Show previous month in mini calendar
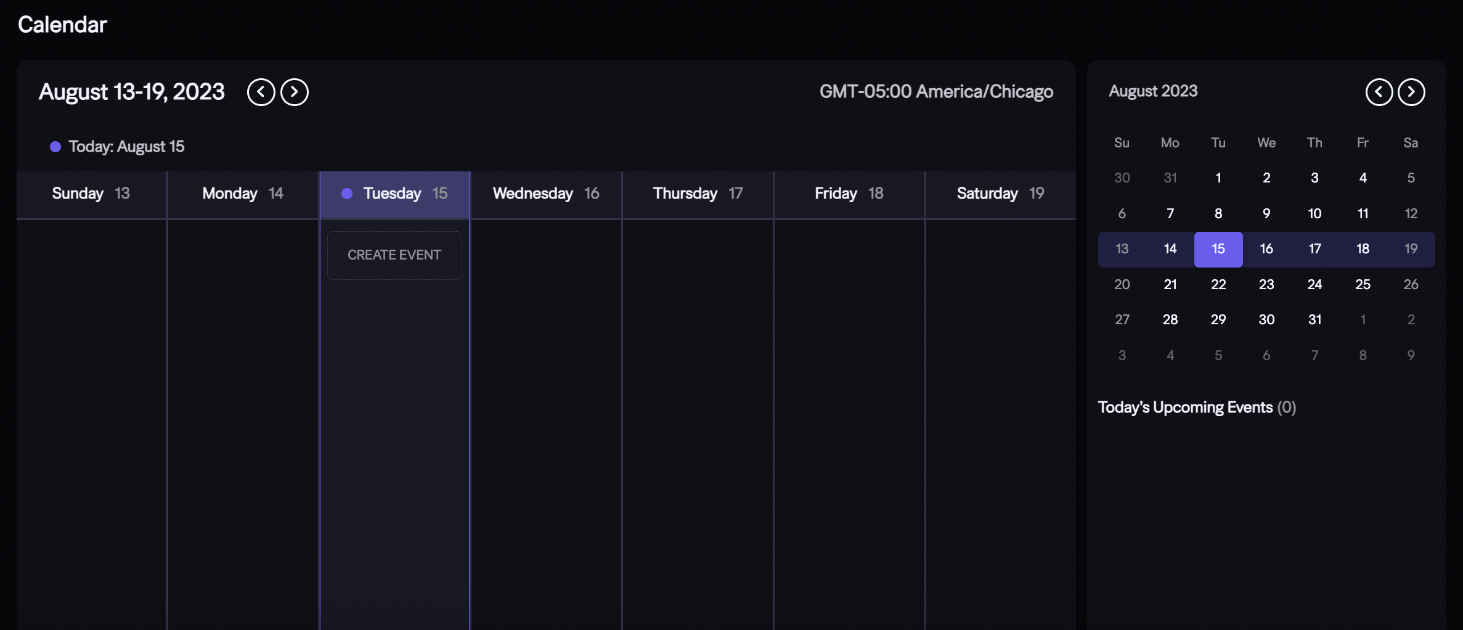The height and width of the screenshot is (630, 1463). [x=1379, y=92]
